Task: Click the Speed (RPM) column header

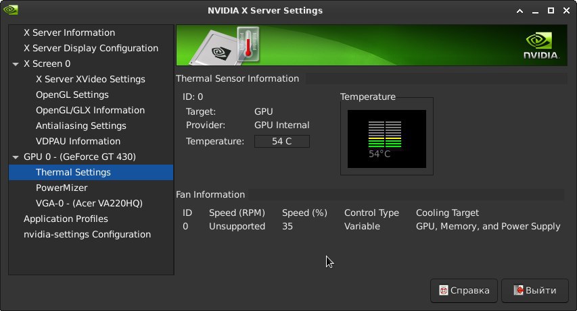Action: (237, 213)
